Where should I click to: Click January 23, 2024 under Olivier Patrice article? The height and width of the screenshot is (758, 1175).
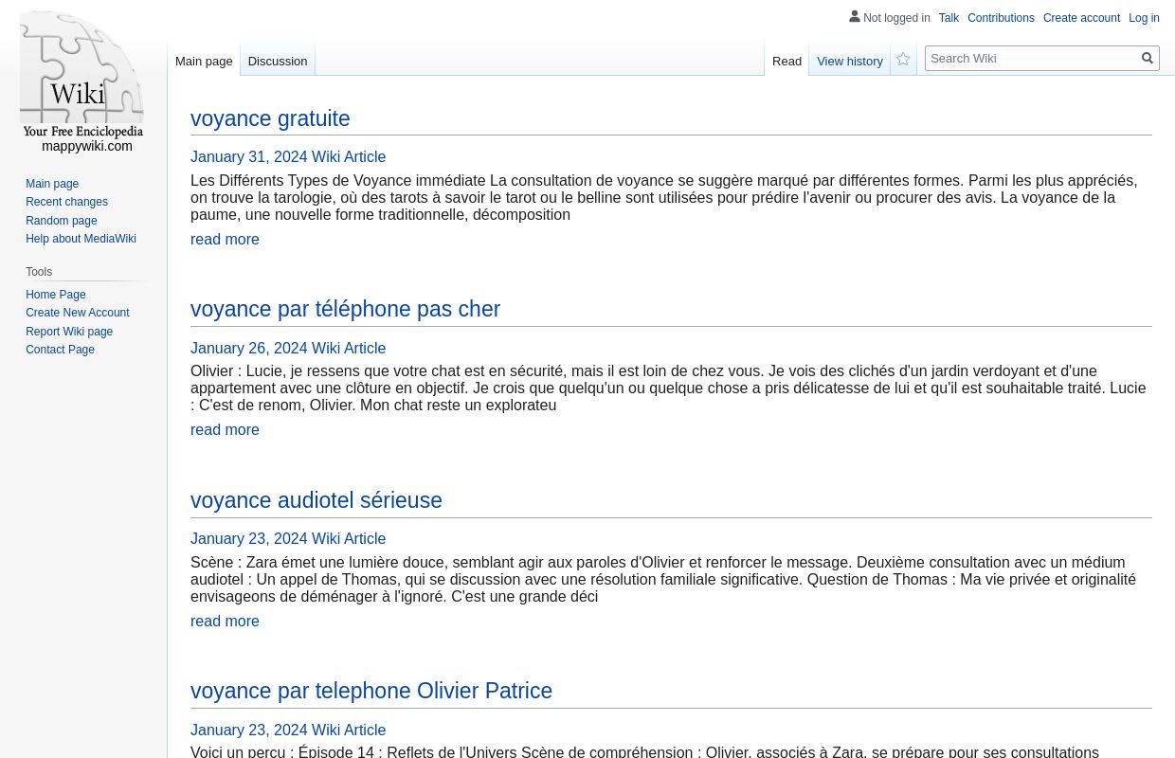pos(288,730)
